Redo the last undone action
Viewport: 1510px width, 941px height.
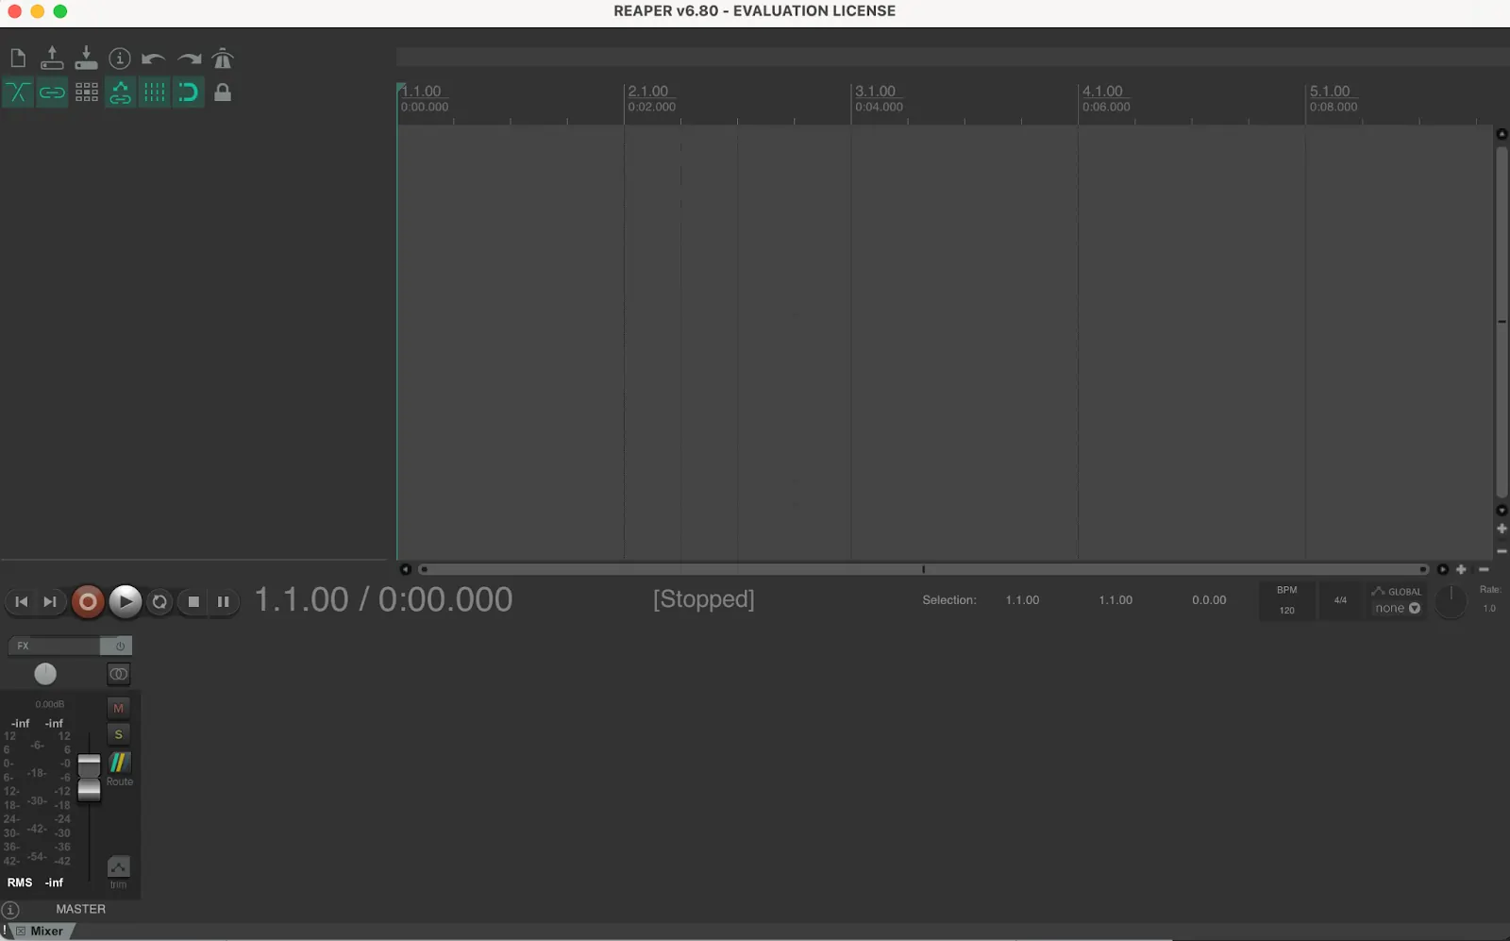point(188,58)
